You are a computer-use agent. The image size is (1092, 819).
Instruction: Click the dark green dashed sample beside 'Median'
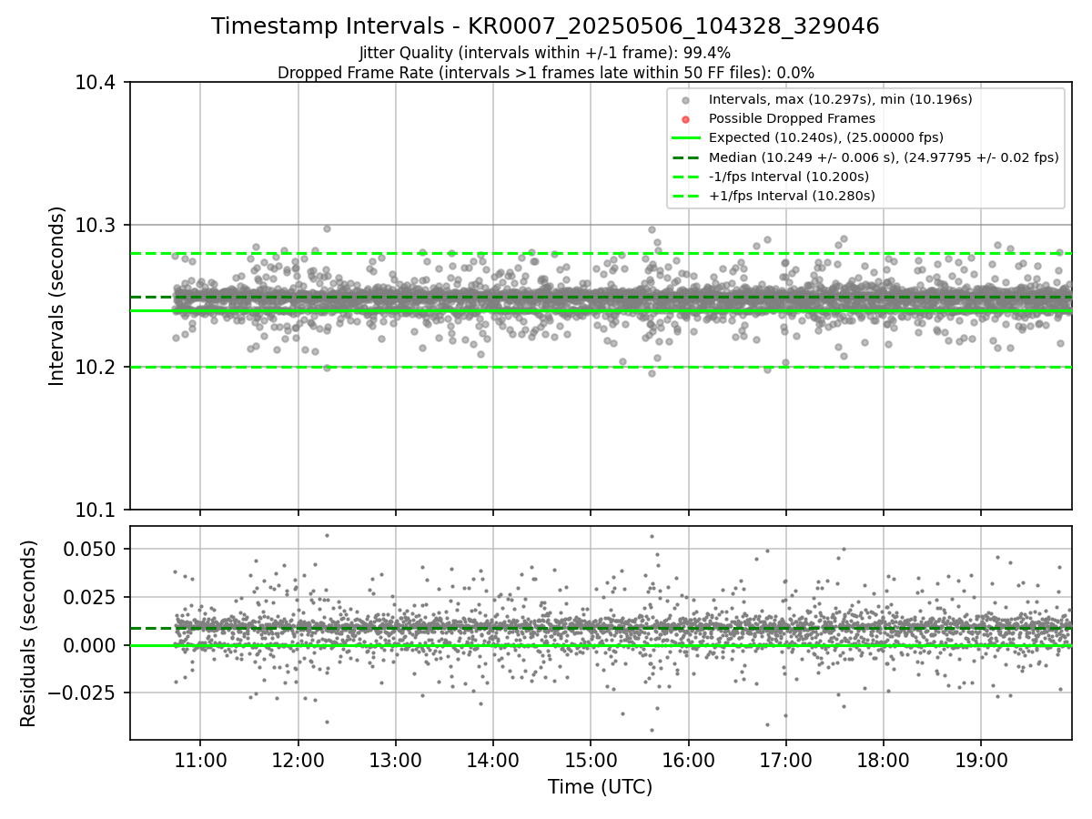click(686, 157)
